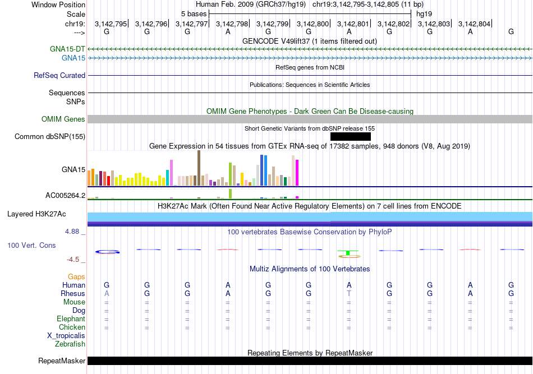Click Multiz Alignments of 100 Vertebrates title
This screenshot has height=374, width=533.
[x=310, y=269]
